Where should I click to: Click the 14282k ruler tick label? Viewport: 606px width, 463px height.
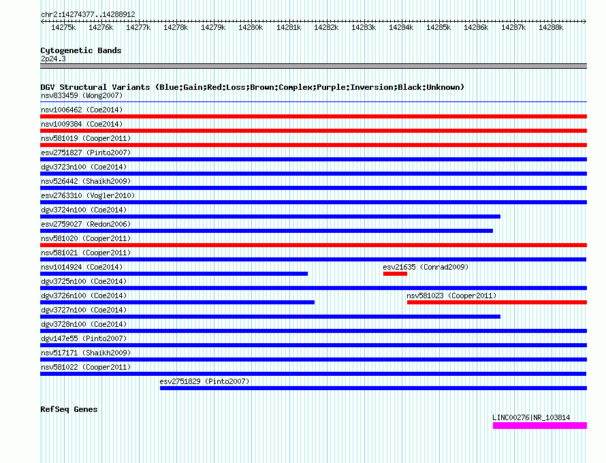coord(325,27)
